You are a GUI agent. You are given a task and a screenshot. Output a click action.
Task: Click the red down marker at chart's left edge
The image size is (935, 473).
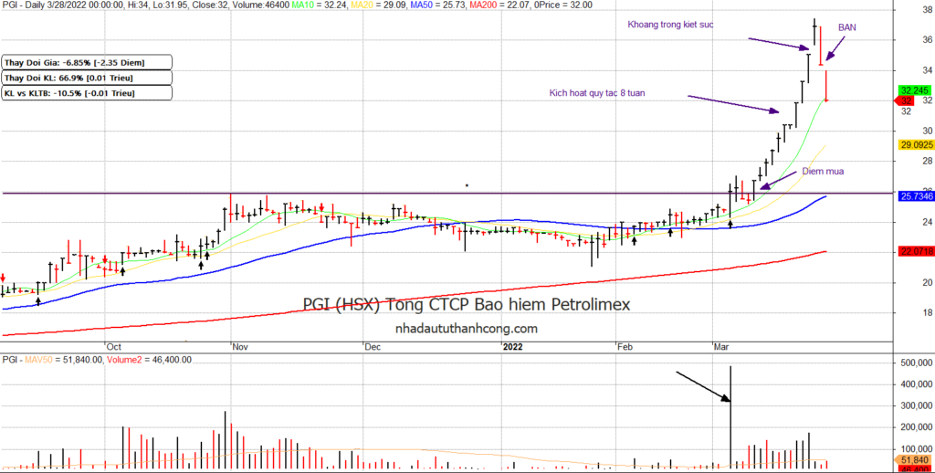point(3,278)
